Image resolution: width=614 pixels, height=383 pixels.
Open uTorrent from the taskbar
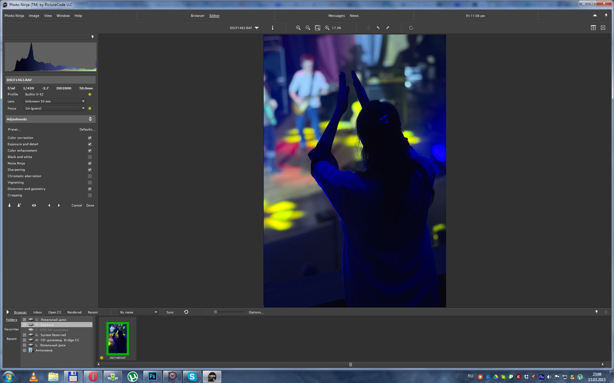click(x=132, y=377)
